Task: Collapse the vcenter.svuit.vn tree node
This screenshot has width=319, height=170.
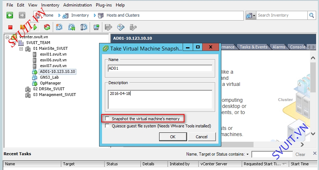Action: tap(7, 37)
